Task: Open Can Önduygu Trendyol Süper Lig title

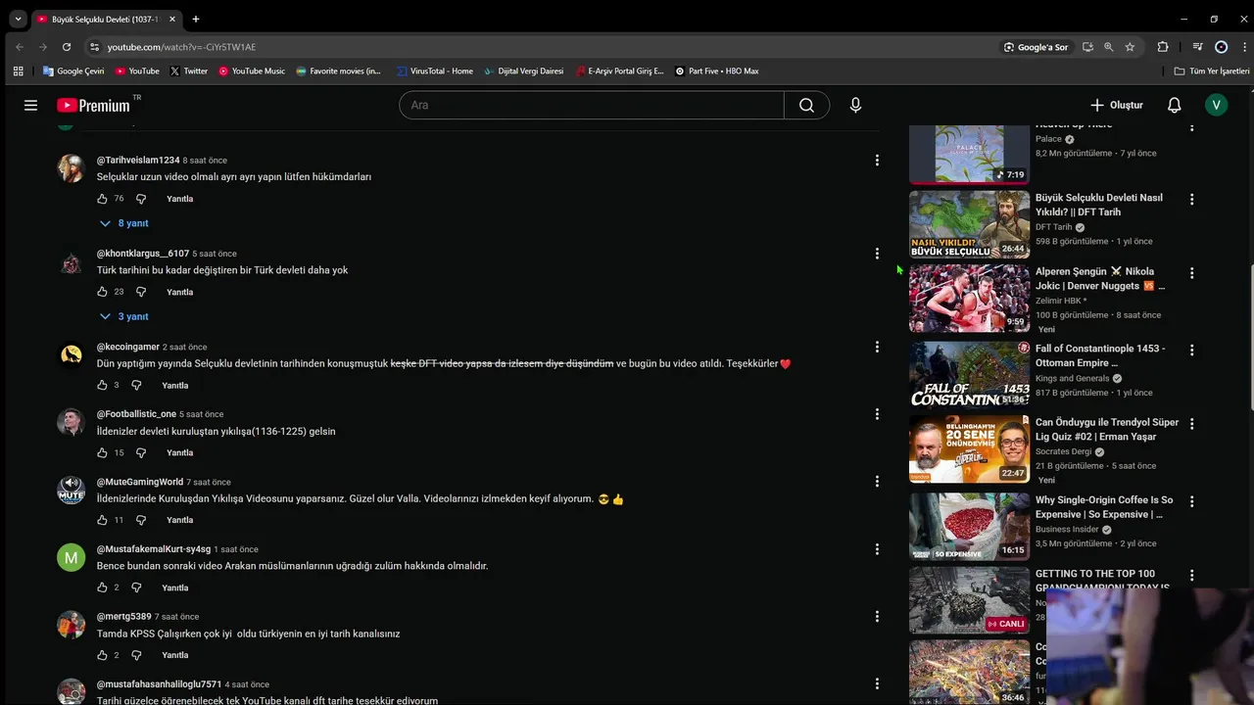Action: 1107,429
